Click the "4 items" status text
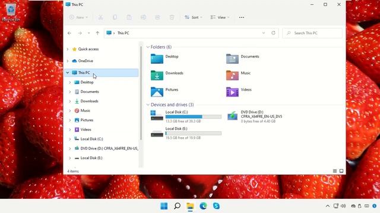380x213 pixels. point(73,171)
